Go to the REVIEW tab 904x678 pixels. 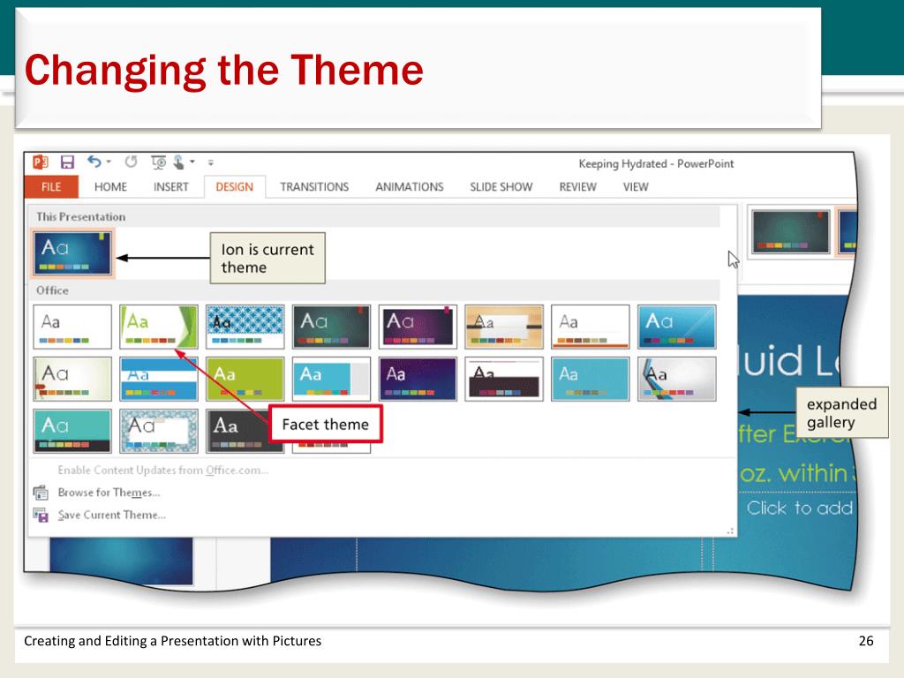coord(577,187)
